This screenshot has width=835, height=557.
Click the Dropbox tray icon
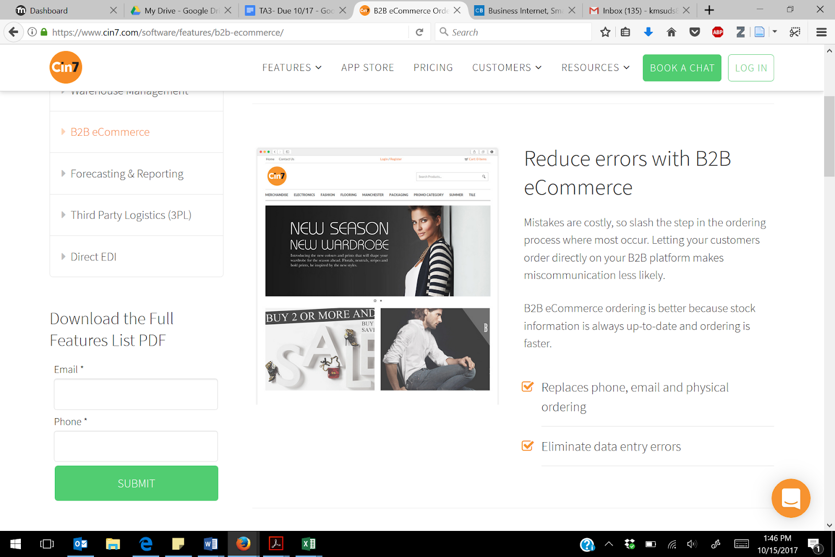tap(630, 544)
